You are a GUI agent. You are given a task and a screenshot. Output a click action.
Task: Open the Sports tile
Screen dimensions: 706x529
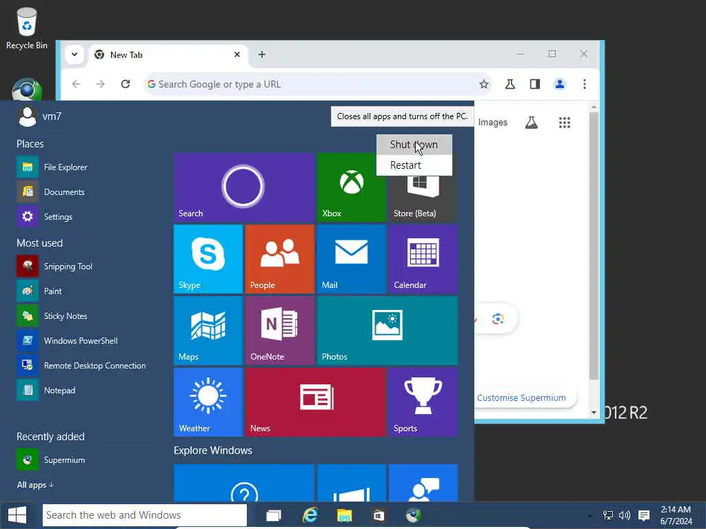(x=423, y=402)
